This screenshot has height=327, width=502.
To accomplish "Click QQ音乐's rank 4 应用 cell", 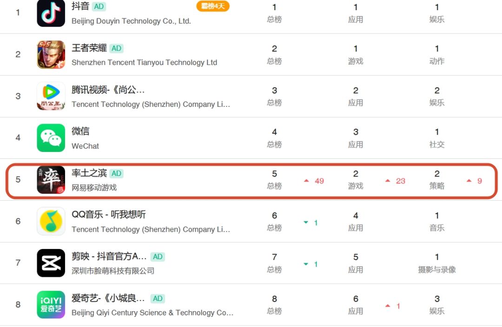I will 356,222.
